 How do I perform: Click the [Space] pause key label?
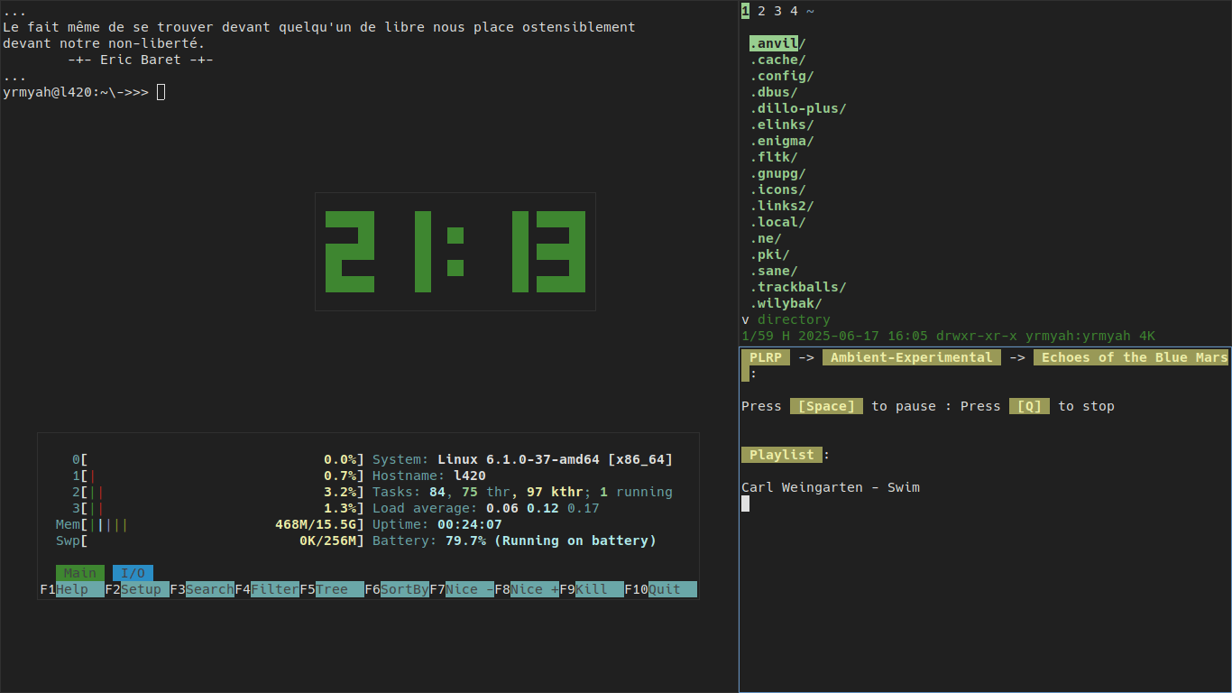pos(826,406)
